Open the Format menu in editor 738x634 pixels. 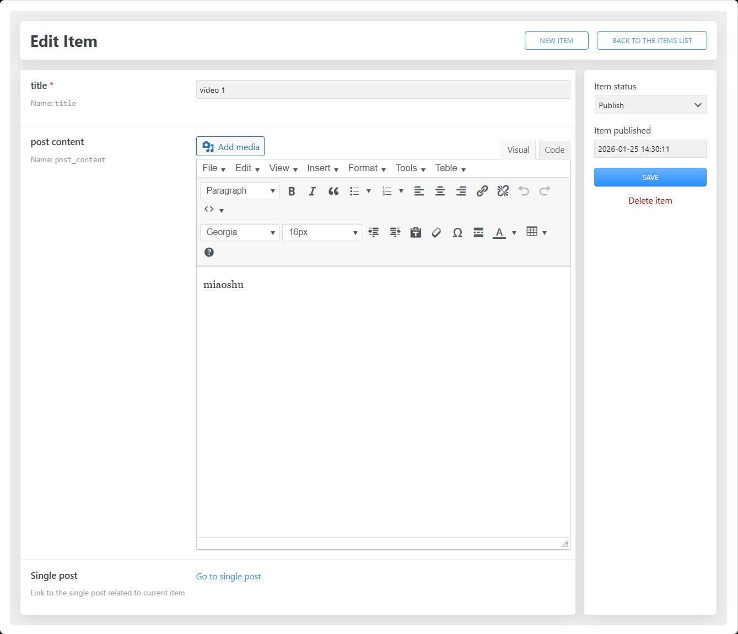pyautogui.click(x=367, y=168)
